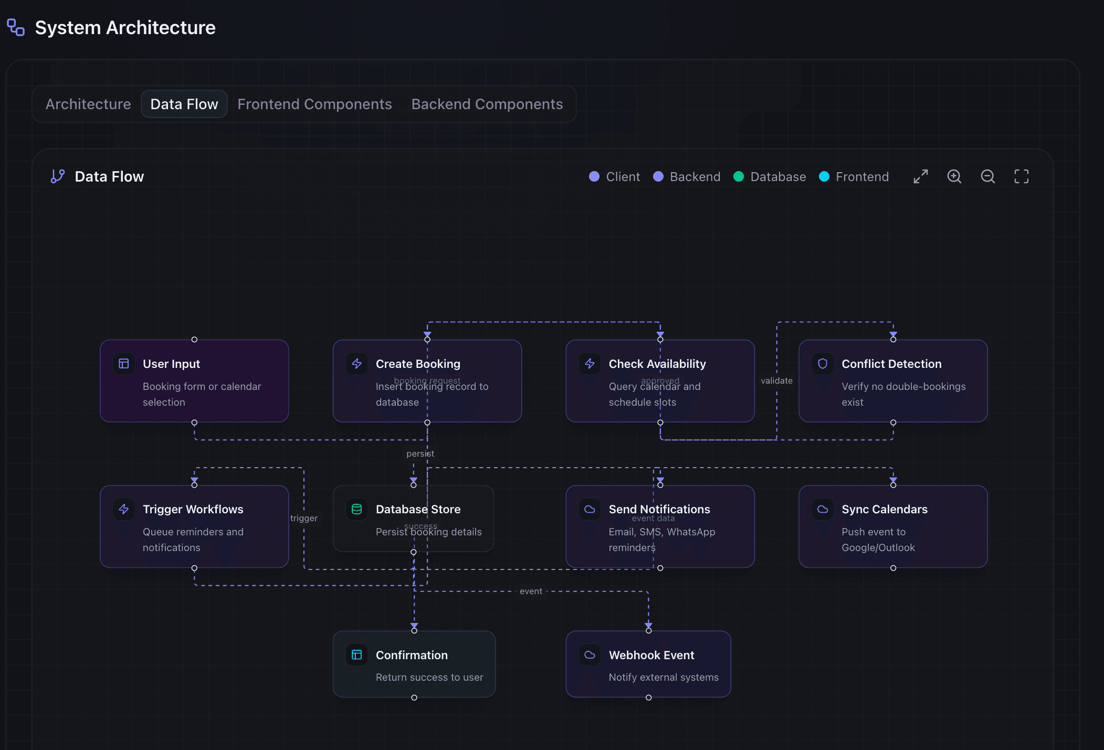Zoom out of the diagram
Screen dimensions: 1104x750
[987, 176]
